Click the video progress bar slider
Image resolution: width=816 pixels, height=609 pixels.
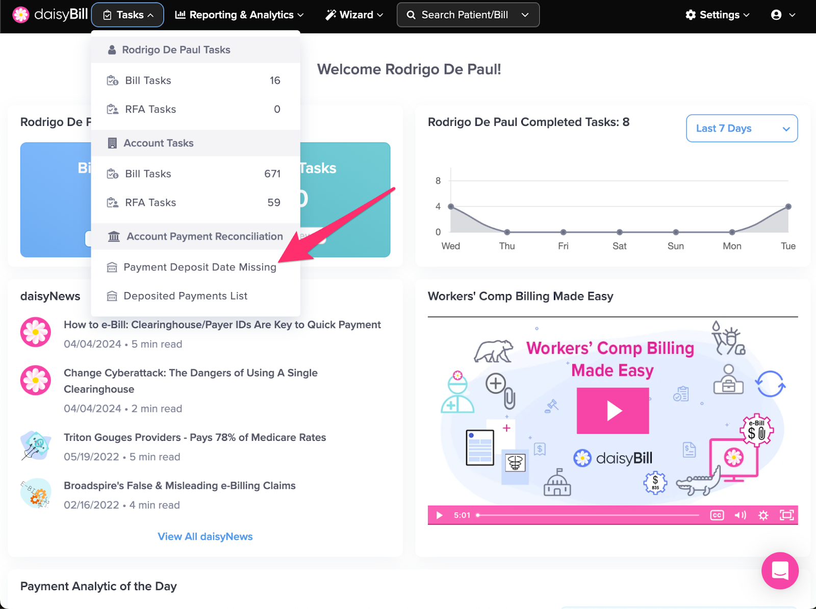coord(588,515)
